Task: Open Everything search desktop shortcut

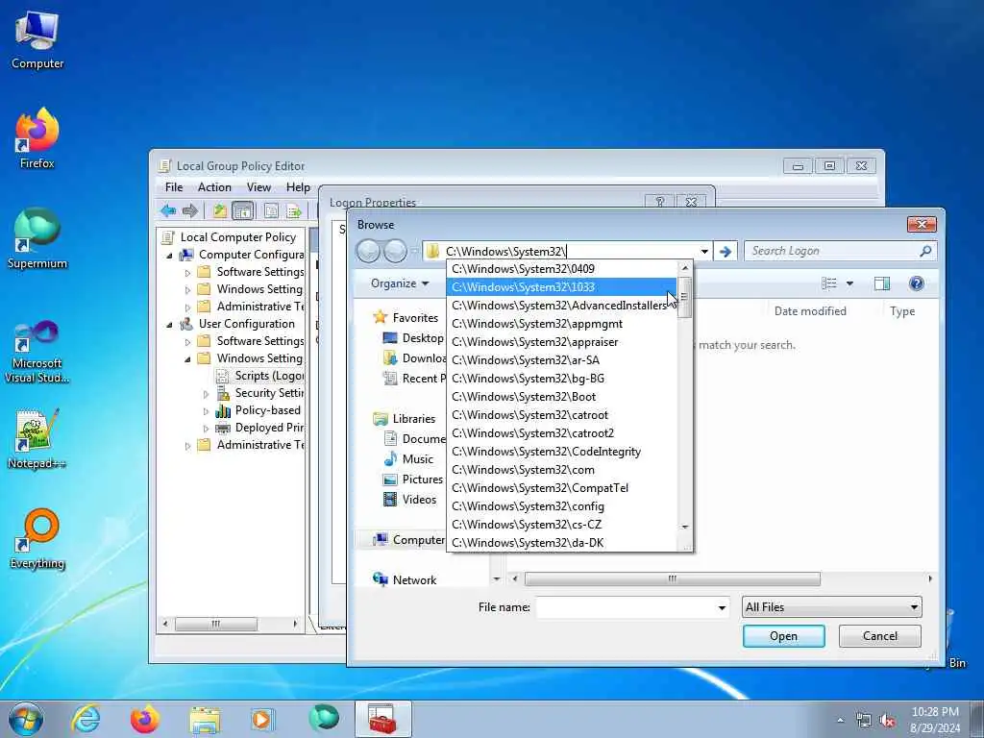Action: [37, 538]
